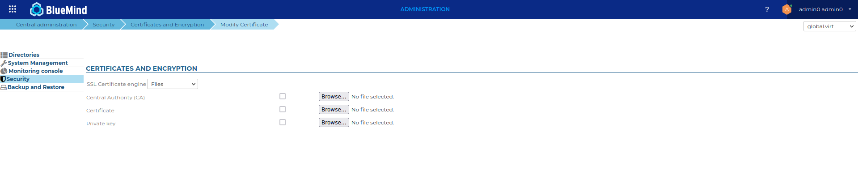Expand the admin0 admin0 user menu
The height and width of the screenshot is (175, 858).
tap(850, 9)
